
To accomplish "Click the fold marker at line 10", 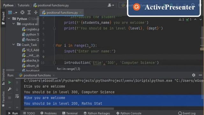I will [x=55, y=63].
